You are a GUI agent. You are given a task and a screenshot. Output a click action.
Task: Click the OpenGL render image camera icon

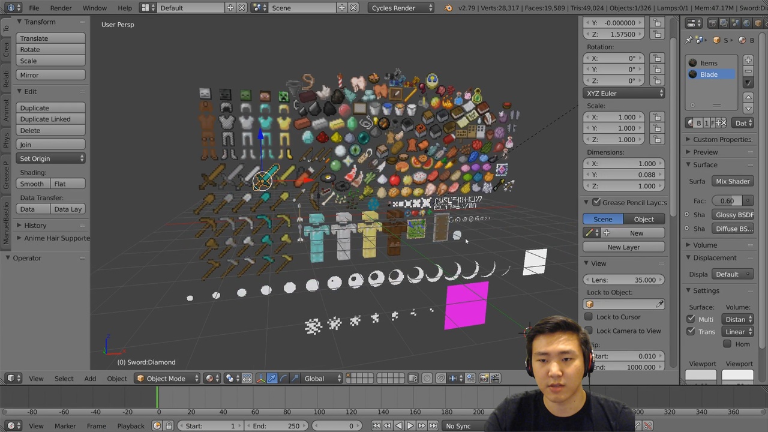[484, 378]
